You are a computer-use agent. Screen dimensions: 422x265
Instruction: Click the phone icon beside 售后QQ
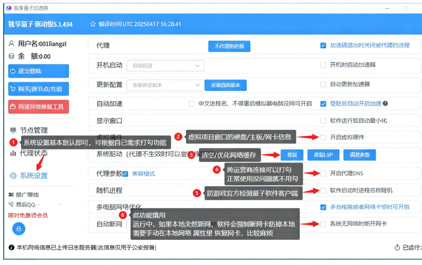tap(11, 204)
